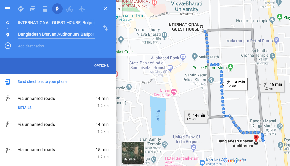Open the hamburger main menu
The width and height of the screenshot is (290, 166).
tap(8, 9)
